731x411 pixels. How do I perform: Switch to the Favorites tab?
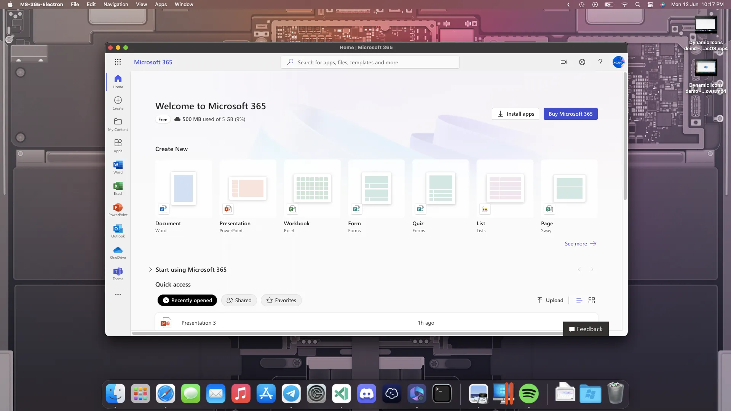click(281, 300)
